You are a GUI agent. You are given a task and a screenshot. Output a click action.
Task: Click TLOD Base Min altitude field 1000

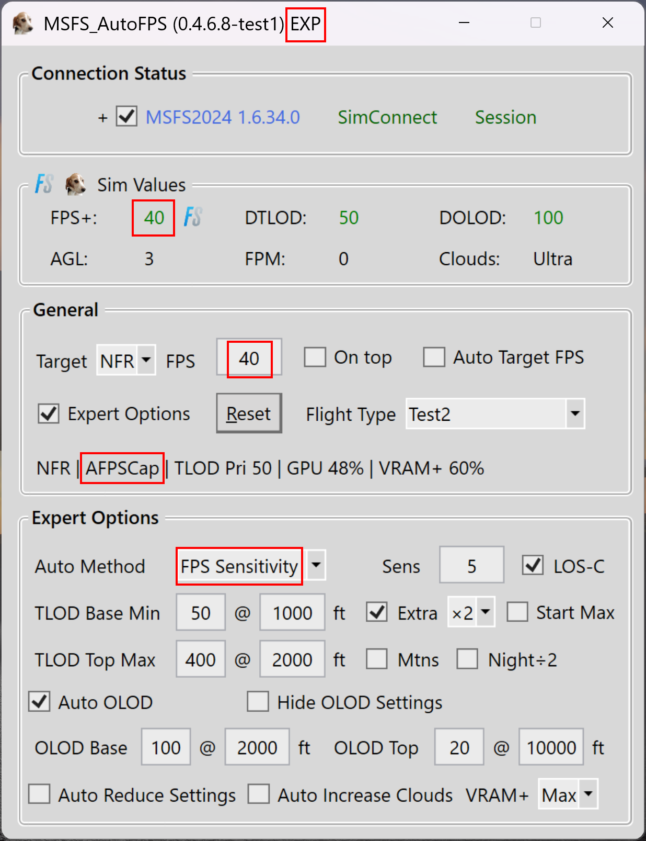293,612
